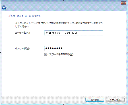Screen dimensions: 128x105
Task: Click the gray footer strip left of 次へ(N)
Action: tap(43, 100)
